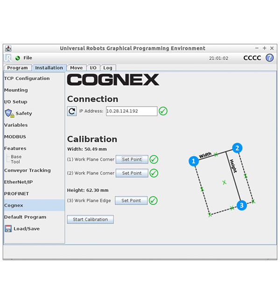Click the application icon in title bar
Screen dimensions: 280x304
[8, 48]
